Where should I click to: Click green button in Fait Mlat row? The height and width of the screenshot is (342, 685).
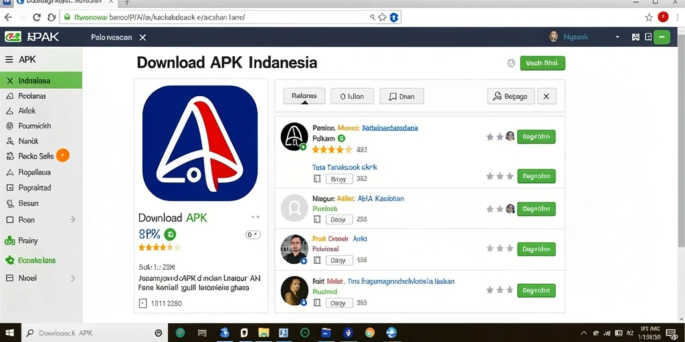[x=536, y=291]
